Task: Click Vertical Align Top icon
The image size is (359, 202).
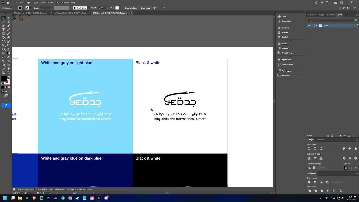Action: click(344, 148)
